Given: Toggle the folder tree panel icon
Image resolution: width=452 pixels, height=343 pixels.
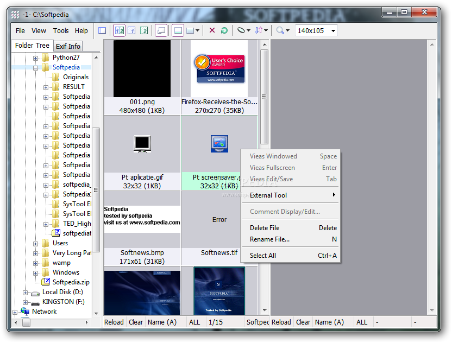Looking at the screenshot, I should [102, 30].
